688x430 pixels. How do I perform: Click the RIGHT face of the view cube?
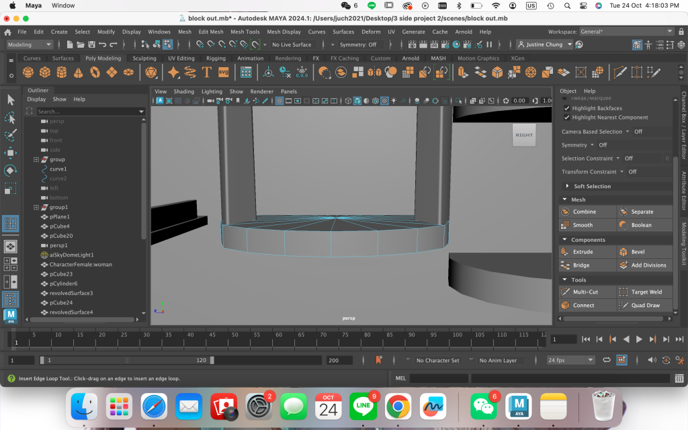click(524, 135)
